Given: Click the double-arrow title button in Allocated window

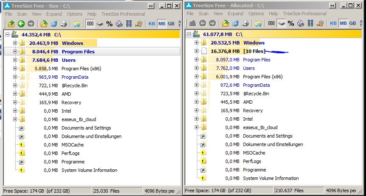Looking at the screenshot, I should pos(332,6).
